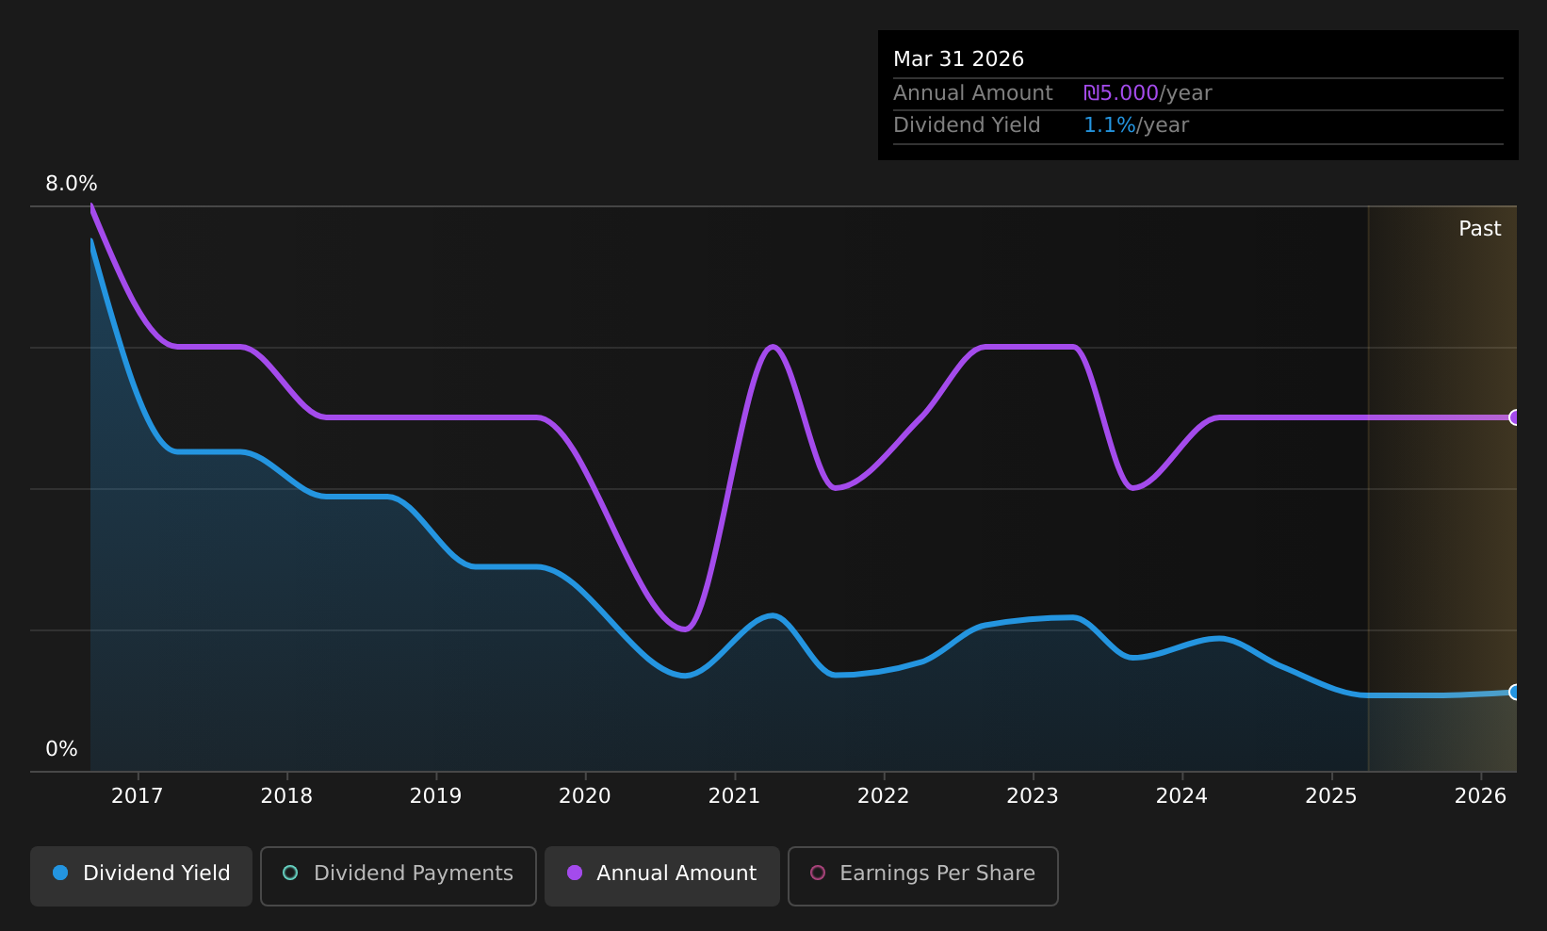Click the pink Earnings Per Share circle

coord(818,873)
